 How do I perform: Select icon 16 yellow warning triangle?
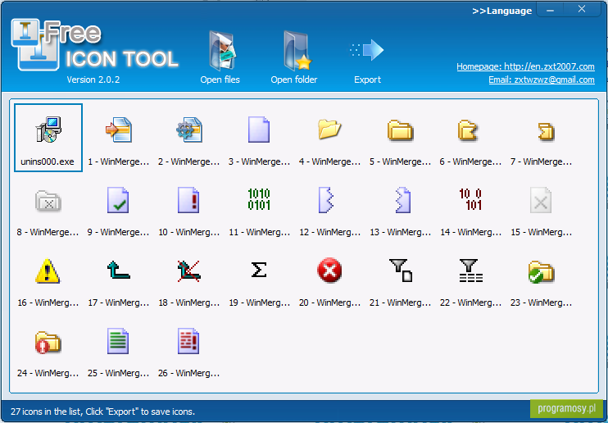pos(48,271)
